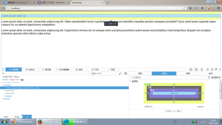The height and width of the screenshot is (125, 222).
Task: Open the Windows Start button
Action: [x=4, y=122]
